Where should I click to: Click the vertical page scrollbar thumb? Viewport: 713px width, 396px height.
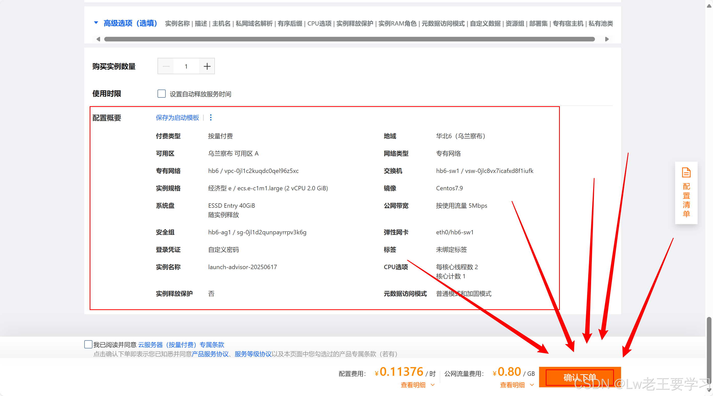(x=709, y=351)
